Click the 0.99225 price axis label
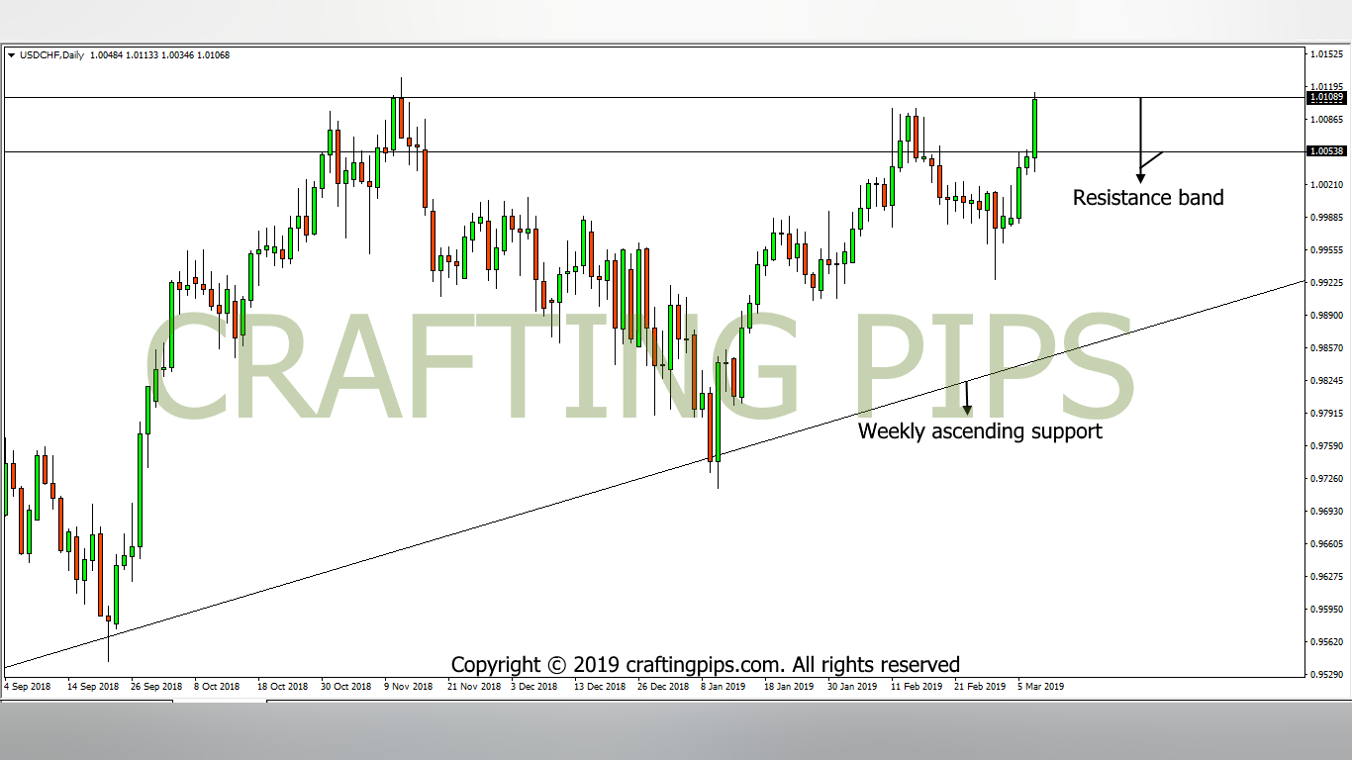1352x760 pixels. coord(1326,283)
